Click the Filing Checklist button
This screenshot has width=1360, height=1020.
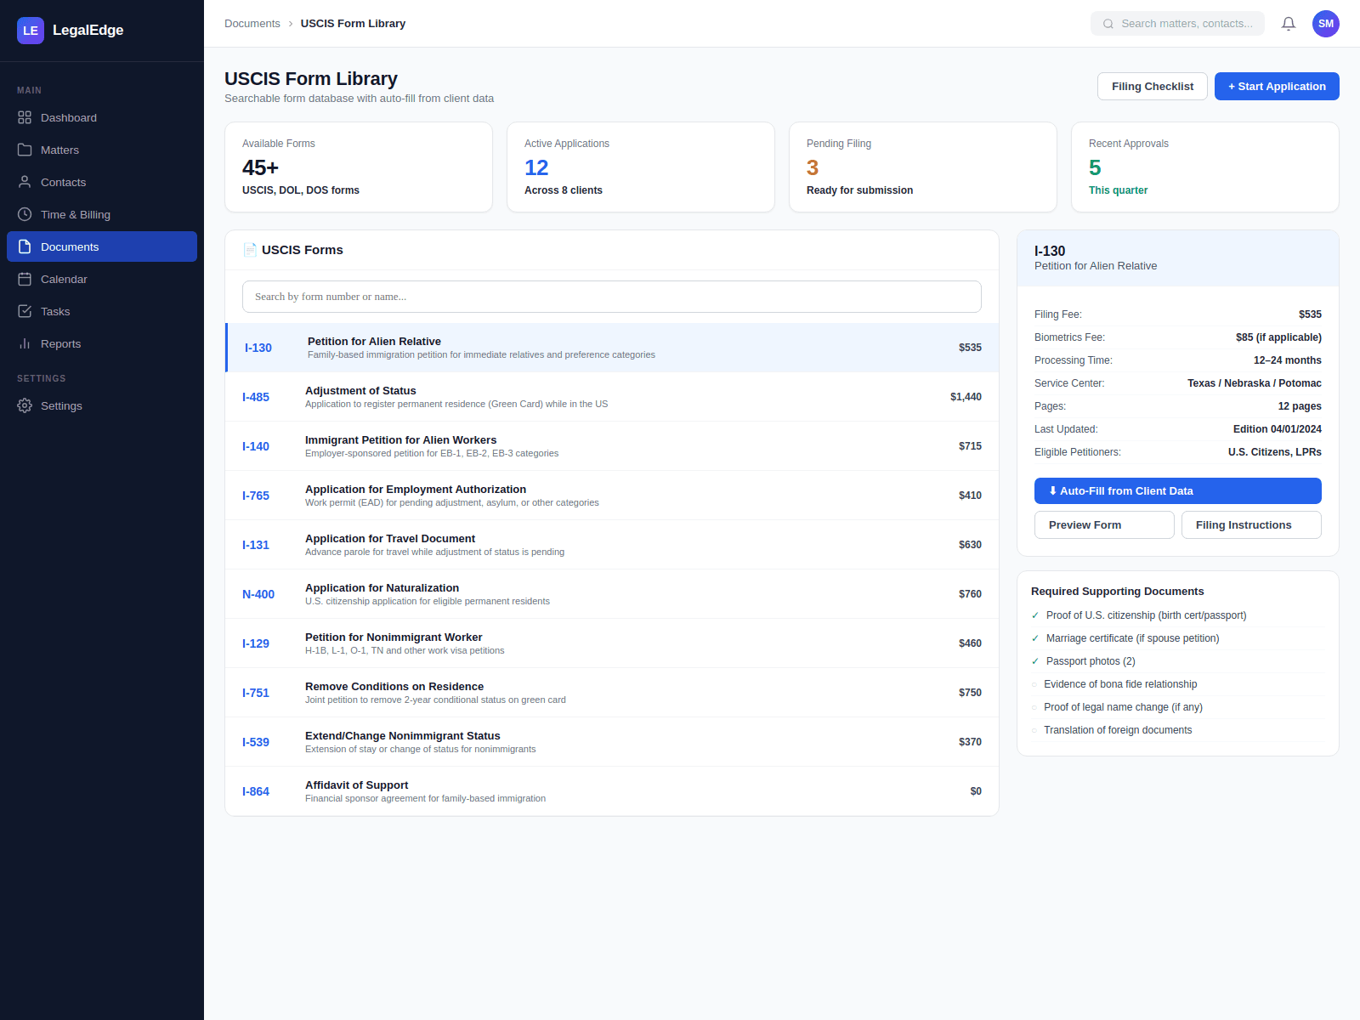1153,87
